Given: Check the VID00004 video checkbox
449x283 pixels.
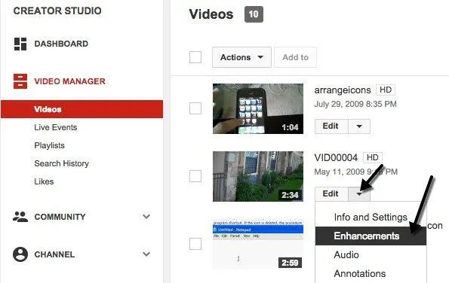Looking at the screenshot, I should coord(195,176).
